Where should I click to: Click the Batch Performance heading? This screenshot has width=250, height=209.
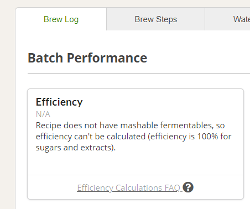tap(87, 58)
